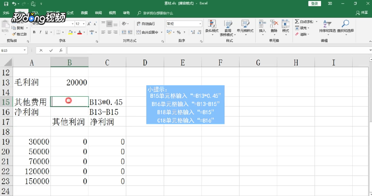Apply the red font color

(x=80, y=32)
